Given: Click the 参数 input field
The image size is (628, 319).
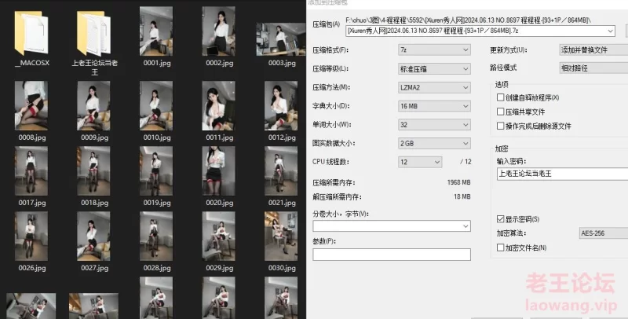Looking at the screenshot, I should pos(391,255).
